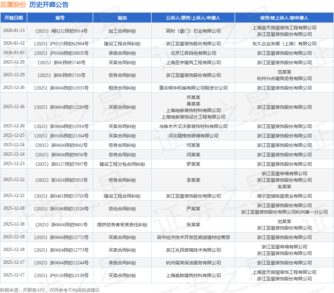Click the 历史开庭公告 heading
This screenshot has height=293, width=334.
[49, 5]
